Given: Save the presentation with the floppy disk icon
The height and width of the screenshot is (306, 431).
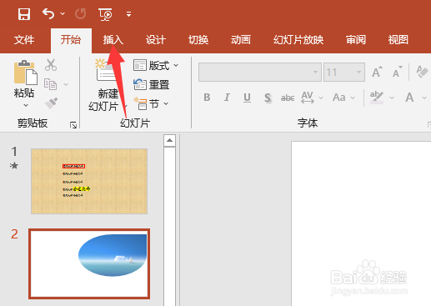Looking at the screenshot, I should [24, 14].
